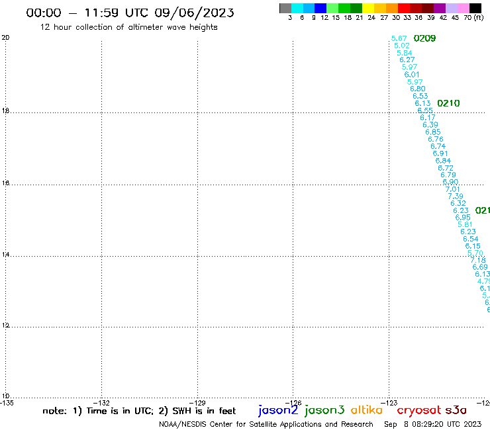The image size is (490, 430).
Task: Click the blue 'jason2' satellite label
Action: pos(278,411)
